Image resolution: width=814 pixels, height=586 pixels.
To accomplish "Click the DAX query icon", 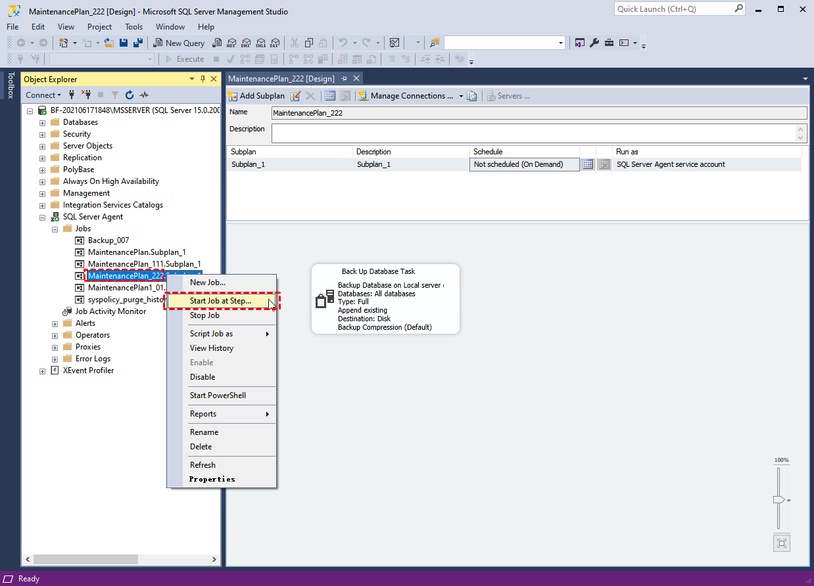I will coord(275,43).
